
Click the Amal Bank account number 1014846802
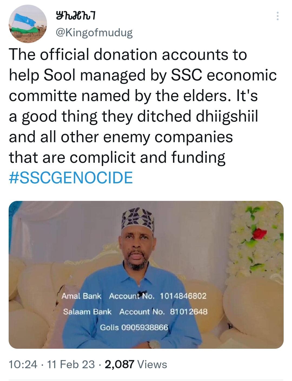click(183, 296)
